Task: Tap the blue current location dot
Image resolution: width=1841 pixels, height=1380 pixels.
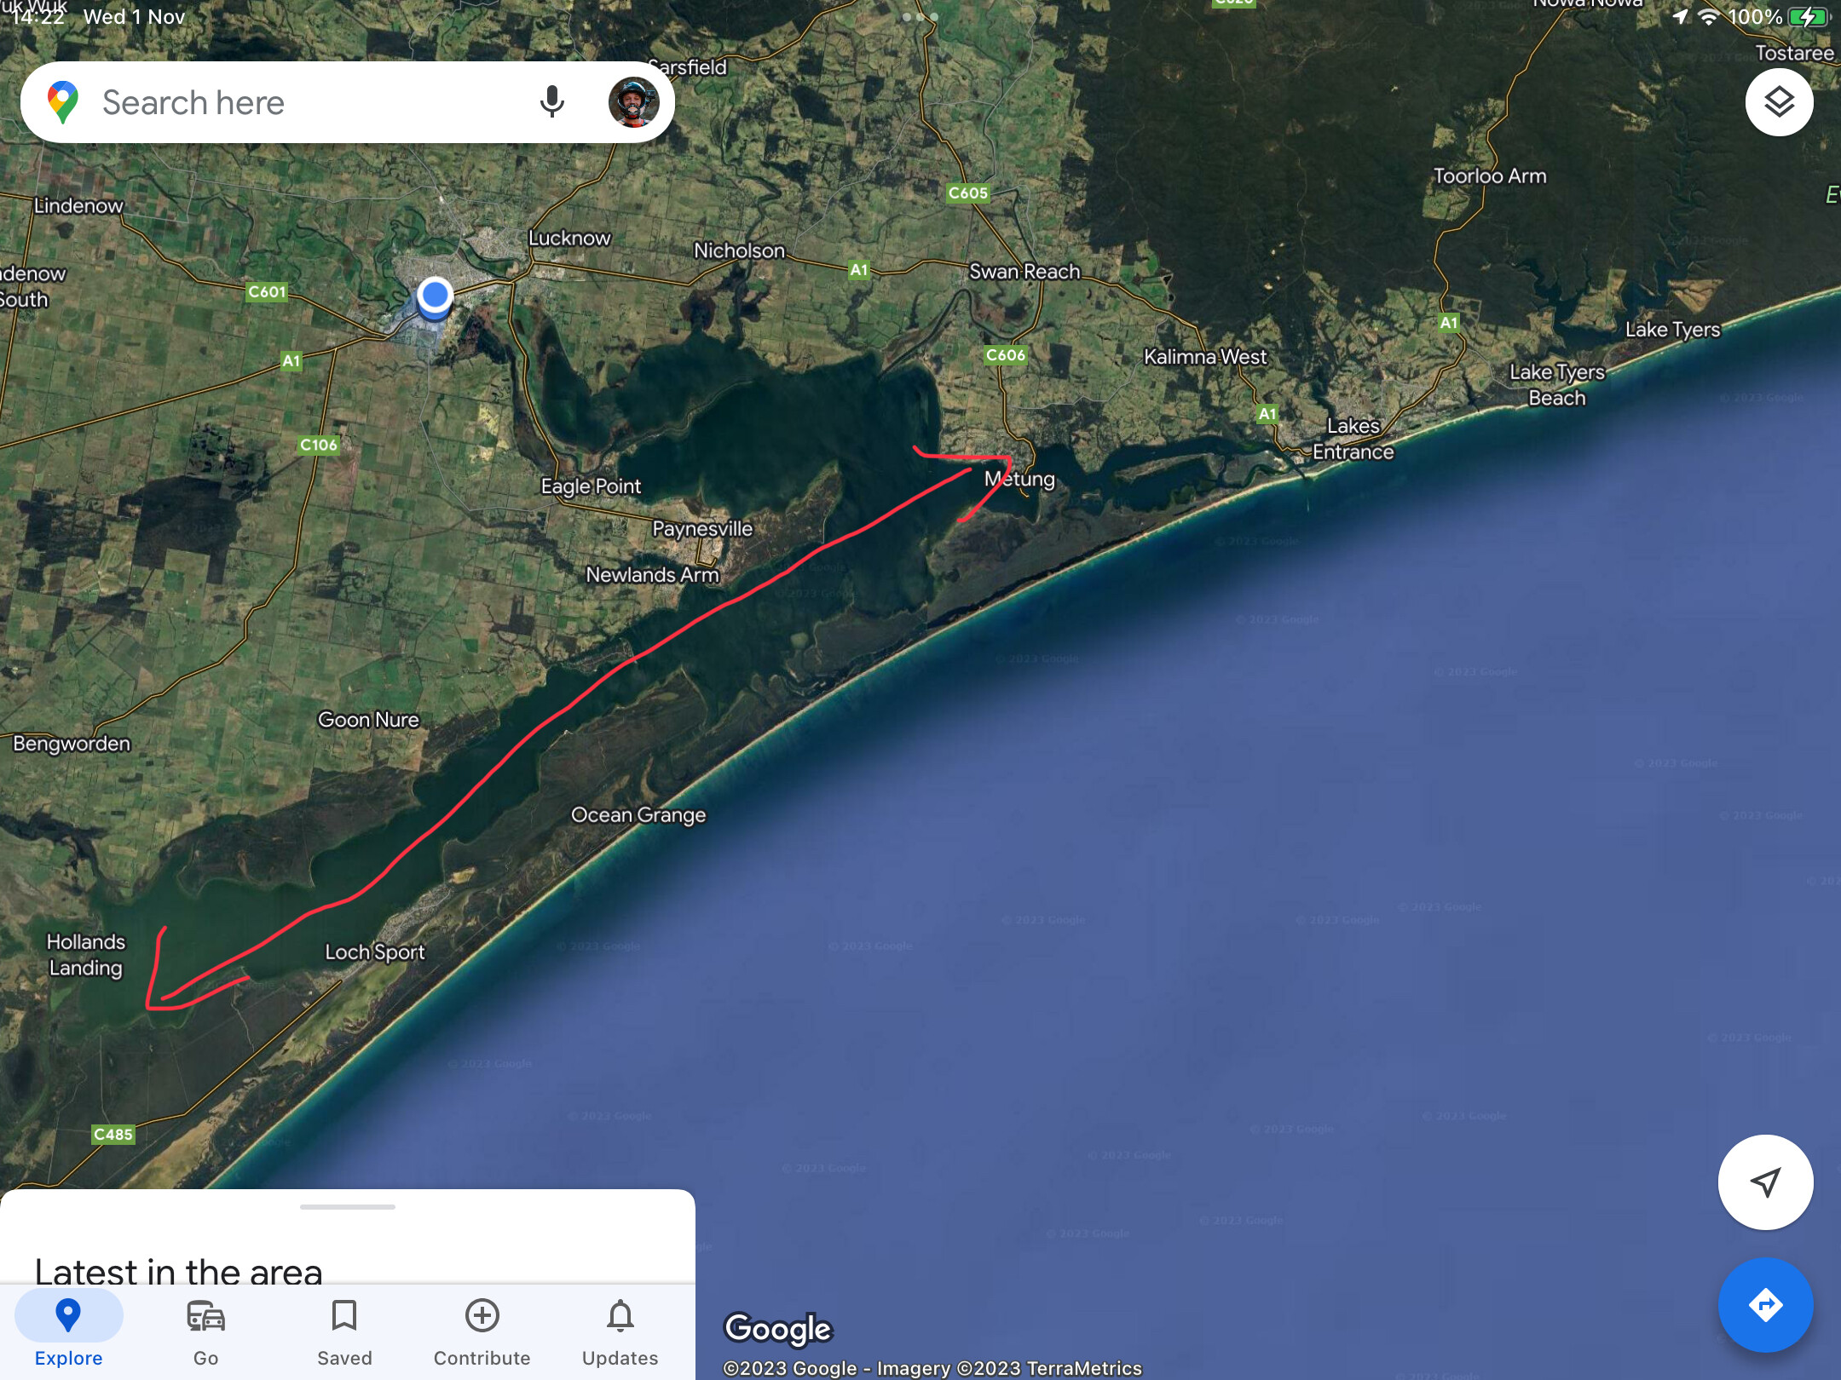Action: click(435, 296)
